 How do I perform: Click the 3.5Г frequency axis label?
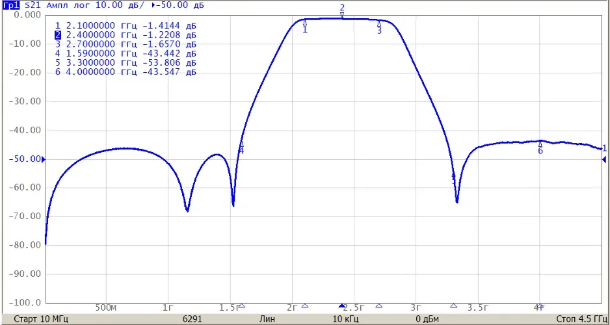(x=477, y=308)
